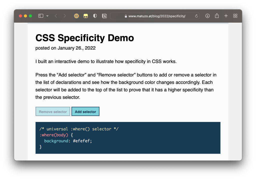Open the yellow extension icon with the two-eyed face

[86, 16]
